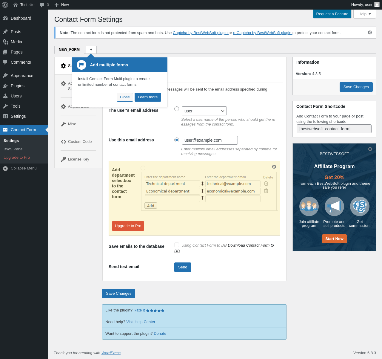Click the Tools wrench icon

coord(5,106)
